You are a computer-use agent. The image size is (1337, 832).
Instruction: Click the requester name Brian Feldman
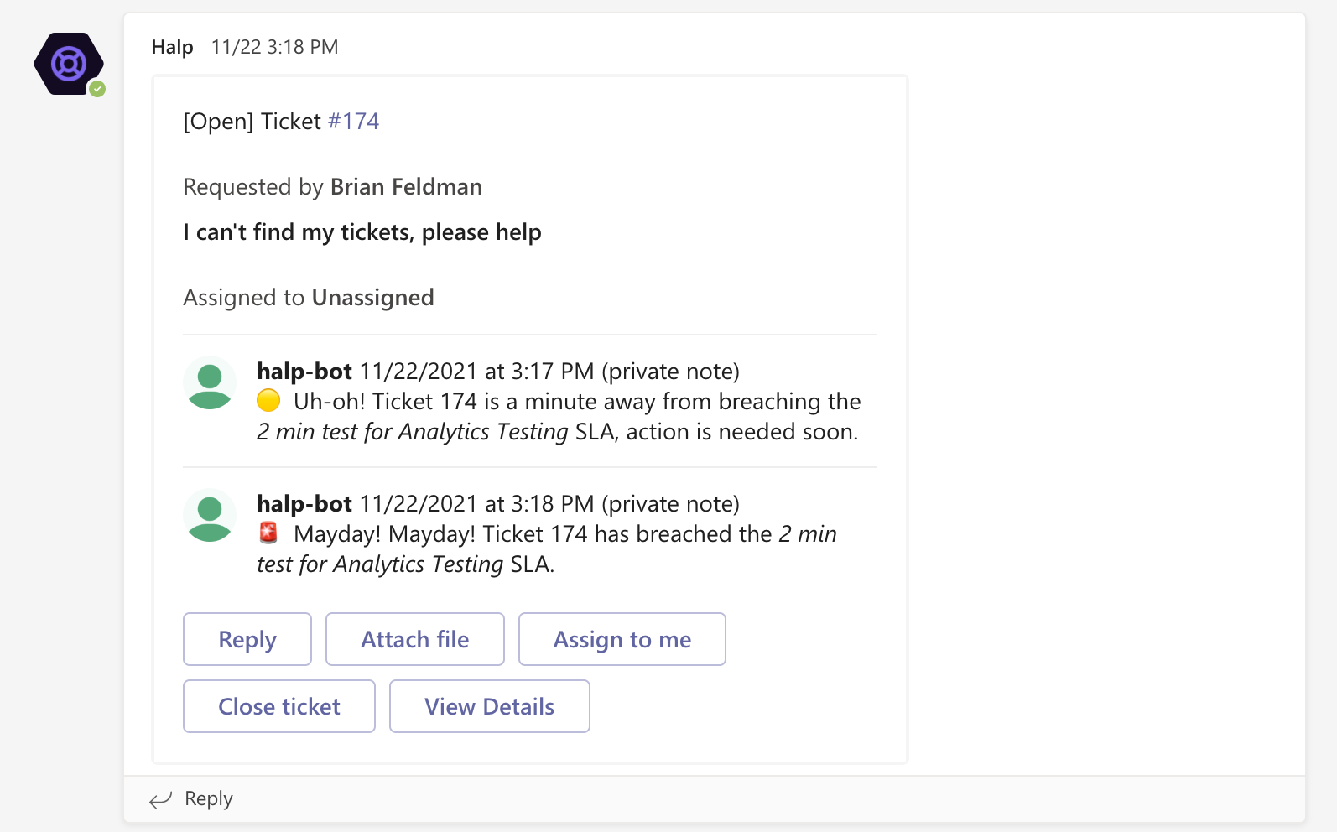(x=407, y=187)
